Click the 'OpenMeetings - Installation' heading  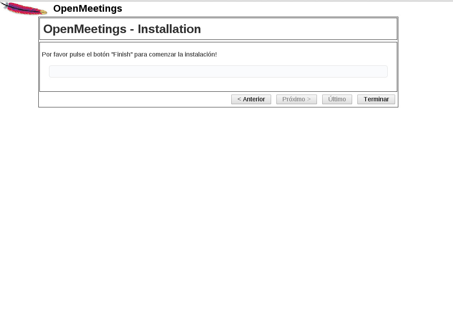[122, 29]
